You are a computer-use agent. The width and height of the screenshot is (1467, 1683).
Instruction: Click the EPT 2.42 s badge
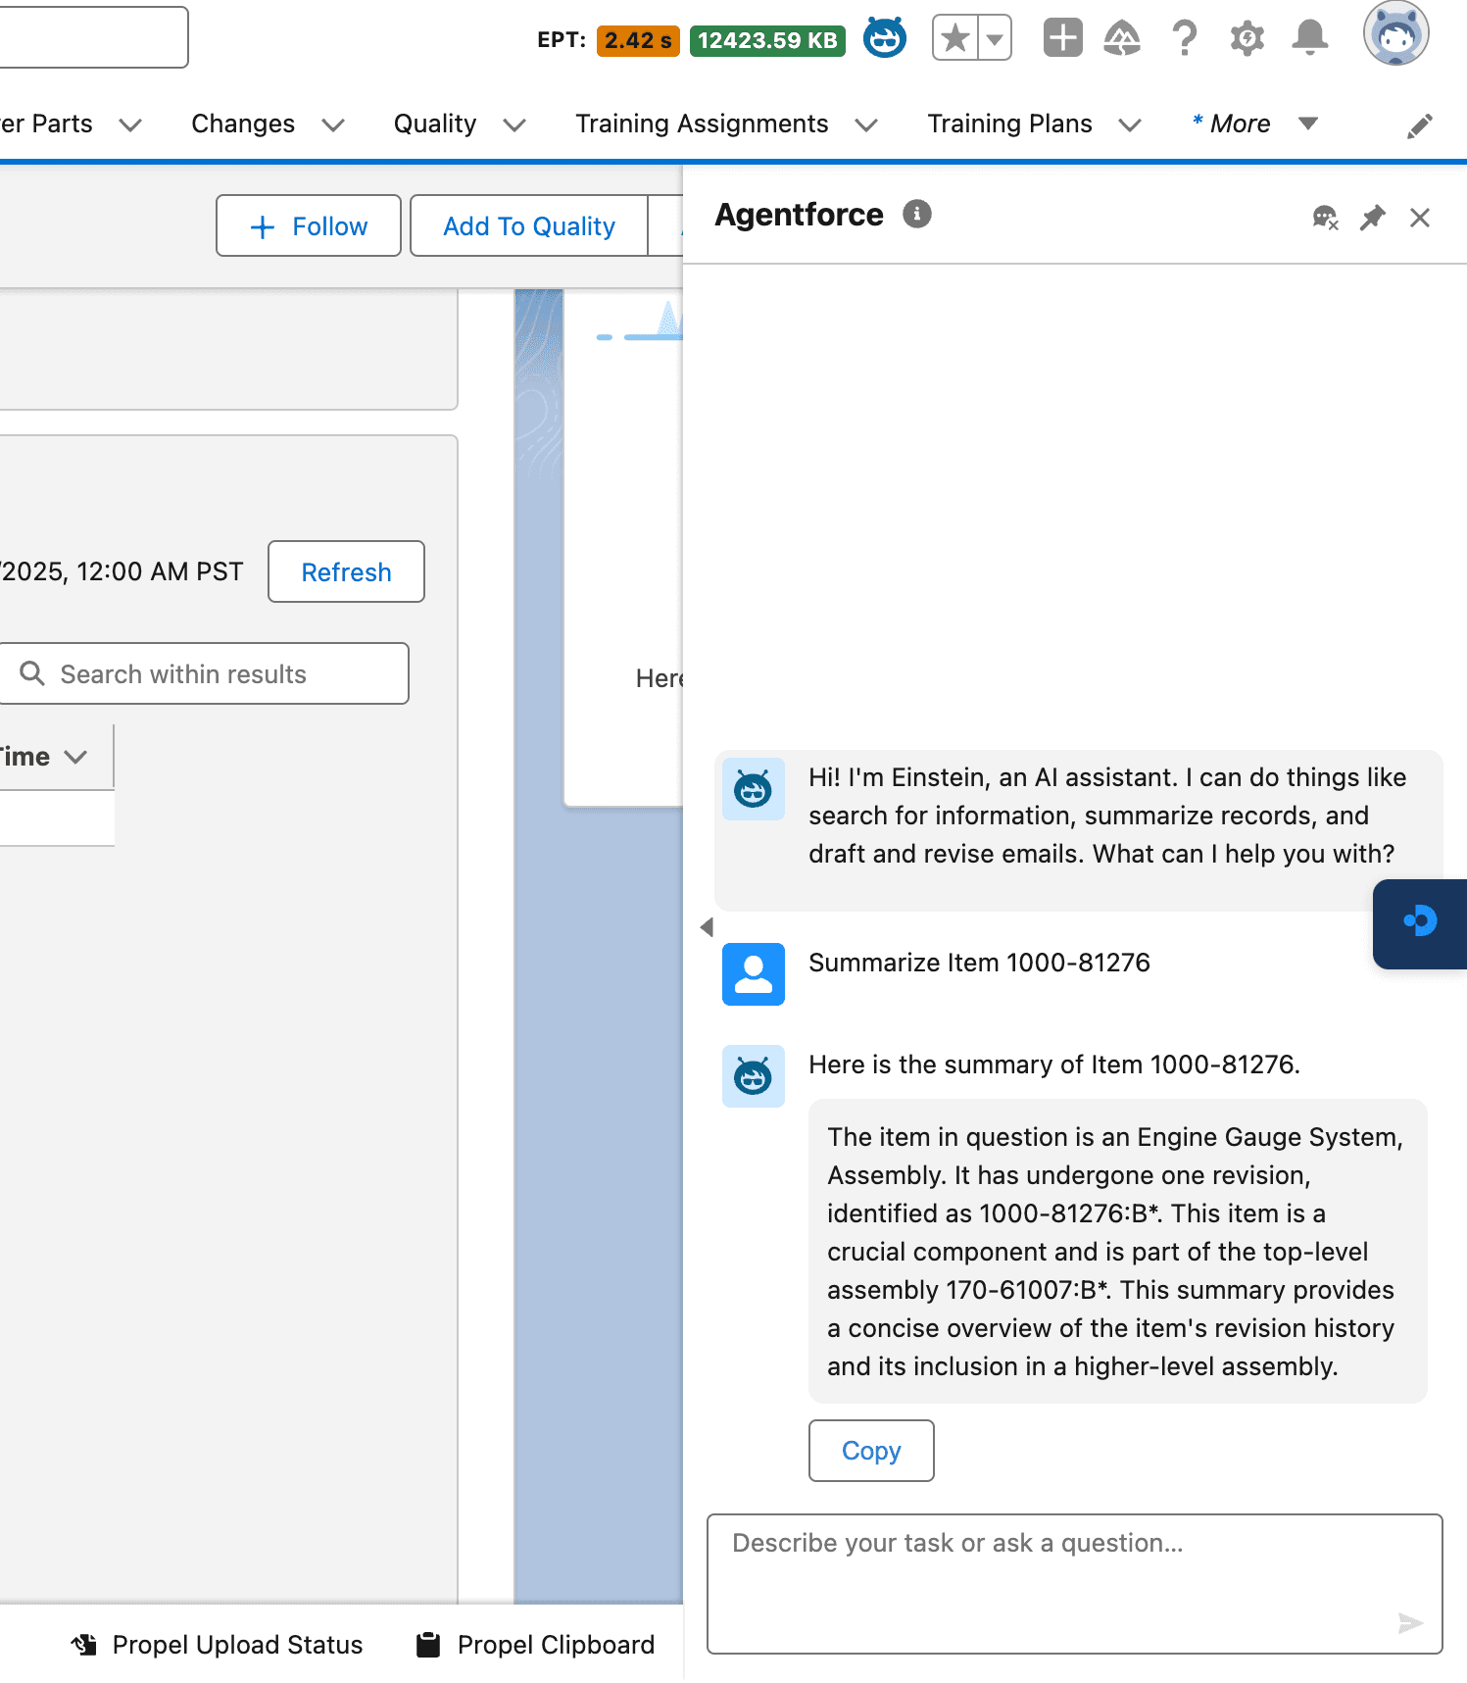click(x=638, y=40)
